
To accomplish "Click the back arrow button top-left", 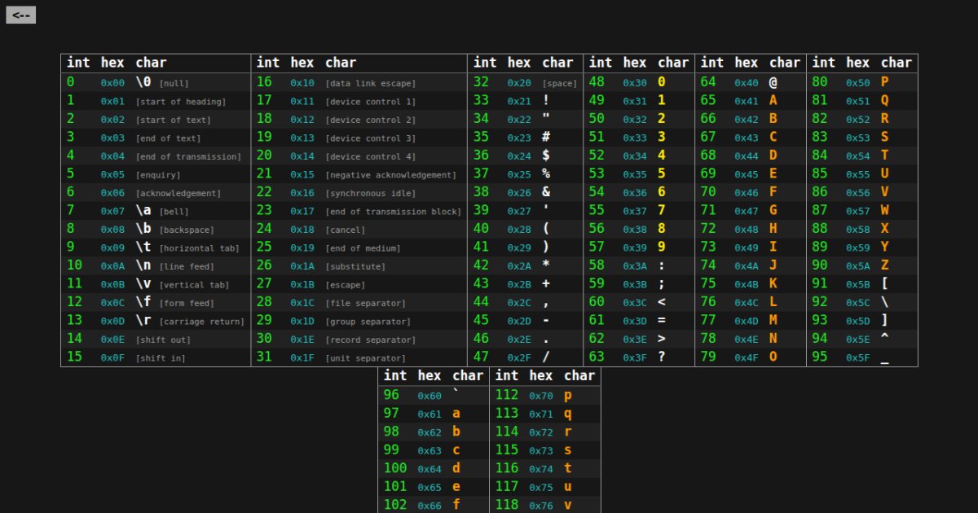I will pos(20,14).
